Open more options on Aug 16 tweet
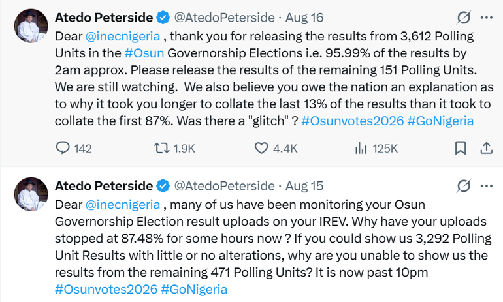 [x=486, y=18]
